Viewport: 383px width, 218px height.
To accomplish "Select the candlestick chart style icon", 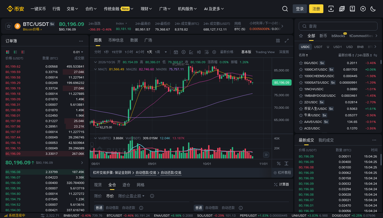I will pos(199,52).
